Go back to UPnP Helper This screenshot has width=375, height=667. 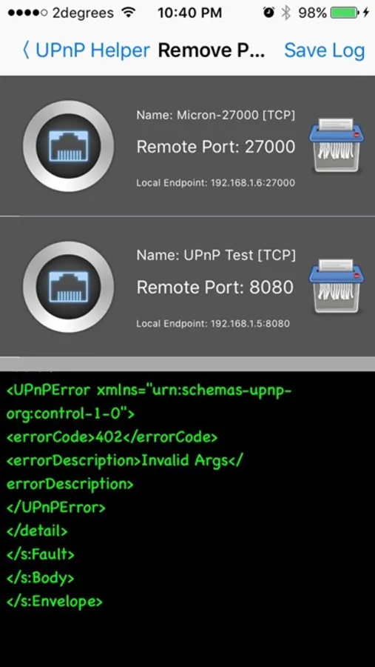(87, 50)
